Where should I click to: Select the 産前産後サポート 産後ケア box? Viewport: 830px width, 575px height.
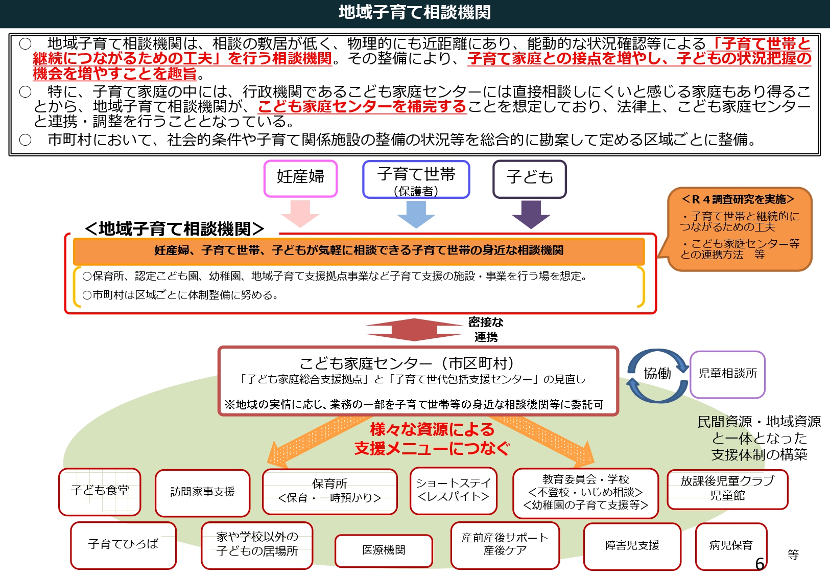505,545
